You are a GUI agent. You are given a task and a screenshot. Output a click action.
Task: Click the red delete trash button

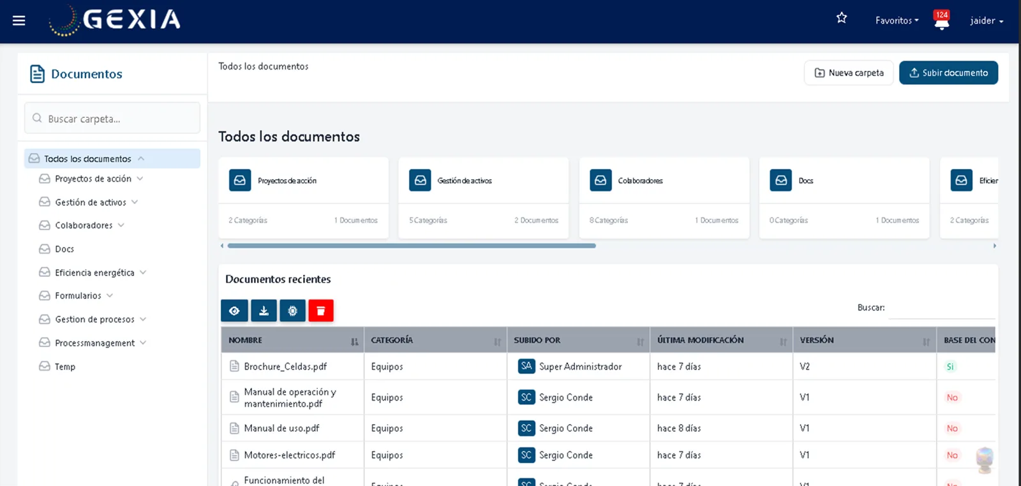[x=321, y=311]
